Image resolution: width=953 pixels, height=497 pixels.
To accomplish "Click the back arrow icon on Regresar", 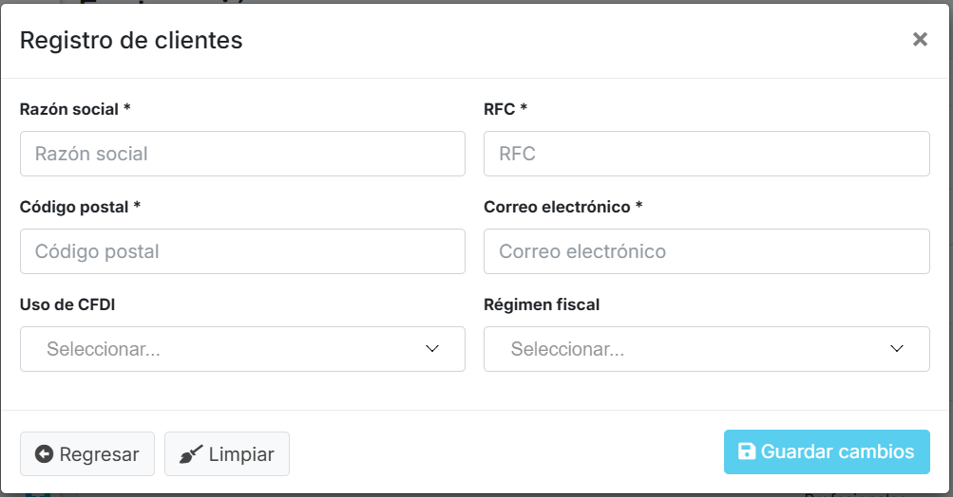I will point(44,454).
